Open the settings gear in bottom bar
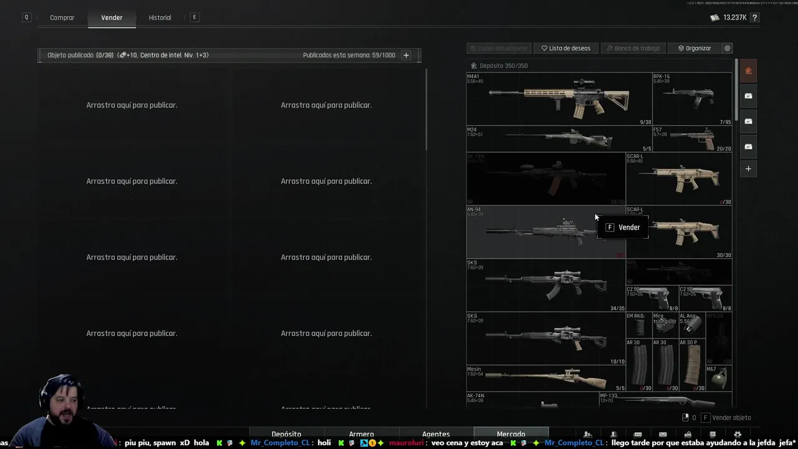 pyautogui.click(x=738, y=435)
